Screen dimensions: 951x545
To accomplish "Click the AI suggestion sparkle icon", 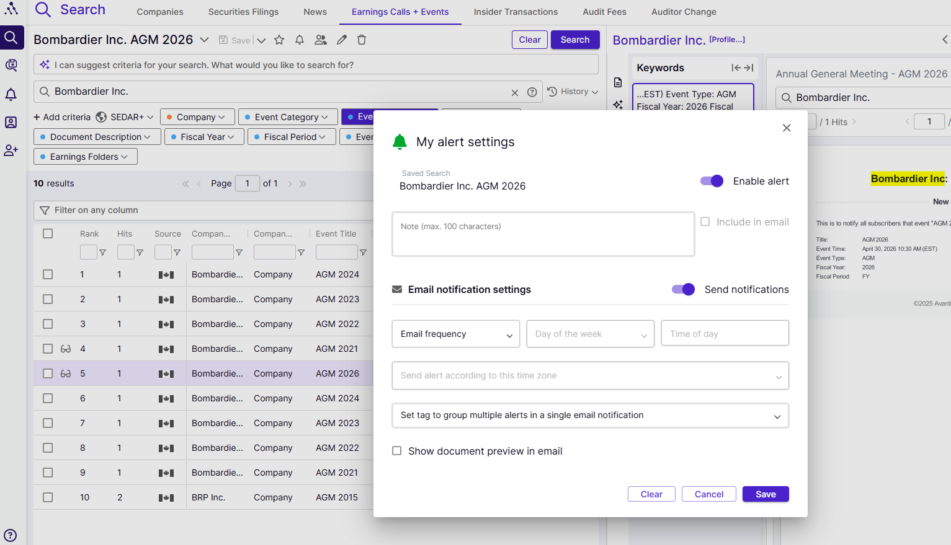I will [45, 64].
